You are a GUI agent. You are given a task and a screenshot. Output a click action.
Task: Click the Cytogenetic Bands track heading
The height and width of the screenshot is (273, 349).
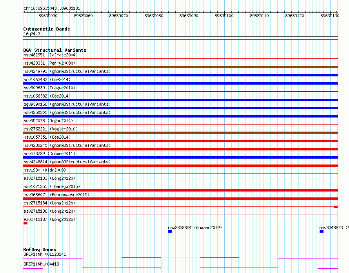click(x=47, y=29)
